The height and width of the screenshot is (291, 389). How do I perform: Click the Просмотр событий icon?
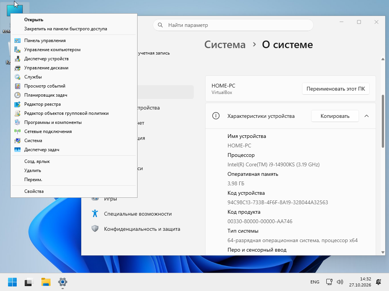17,86
